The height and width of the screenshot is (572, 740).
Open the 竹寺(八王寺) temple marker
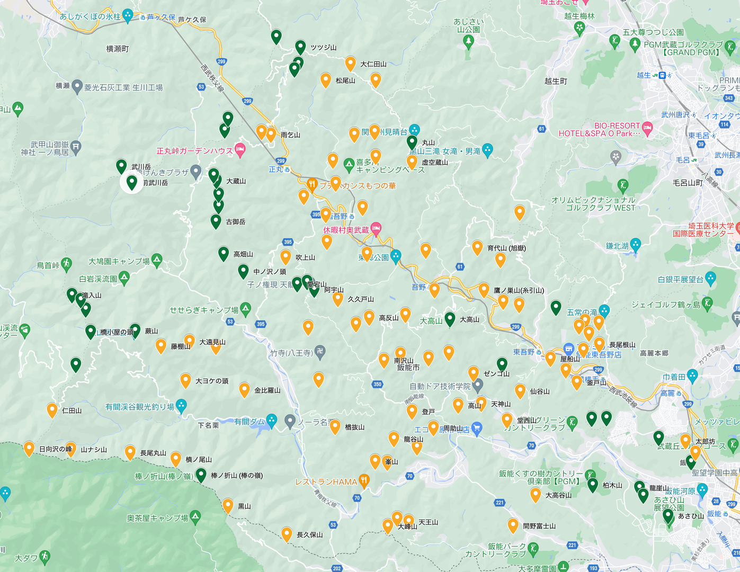[x=320, y=352]
